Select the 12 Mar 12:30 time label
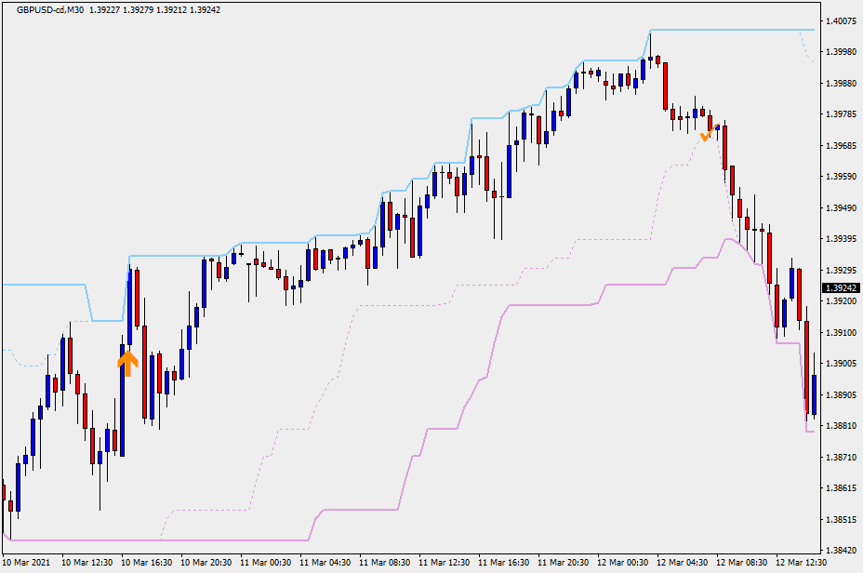 803,563
